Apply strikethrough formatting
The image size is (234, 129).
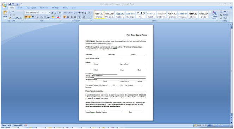coord(38,17)
